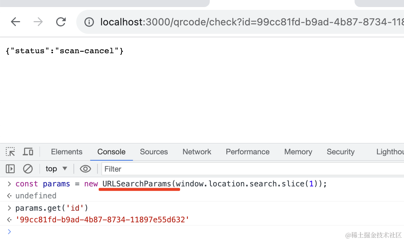
Task: Open the Sources tab
Action: click(154, 152)
